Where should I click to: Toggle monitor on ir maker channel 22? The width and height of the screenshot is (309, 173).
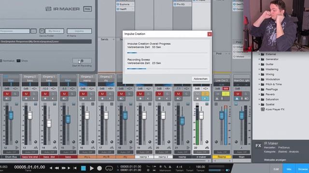[x=205, y=99]
